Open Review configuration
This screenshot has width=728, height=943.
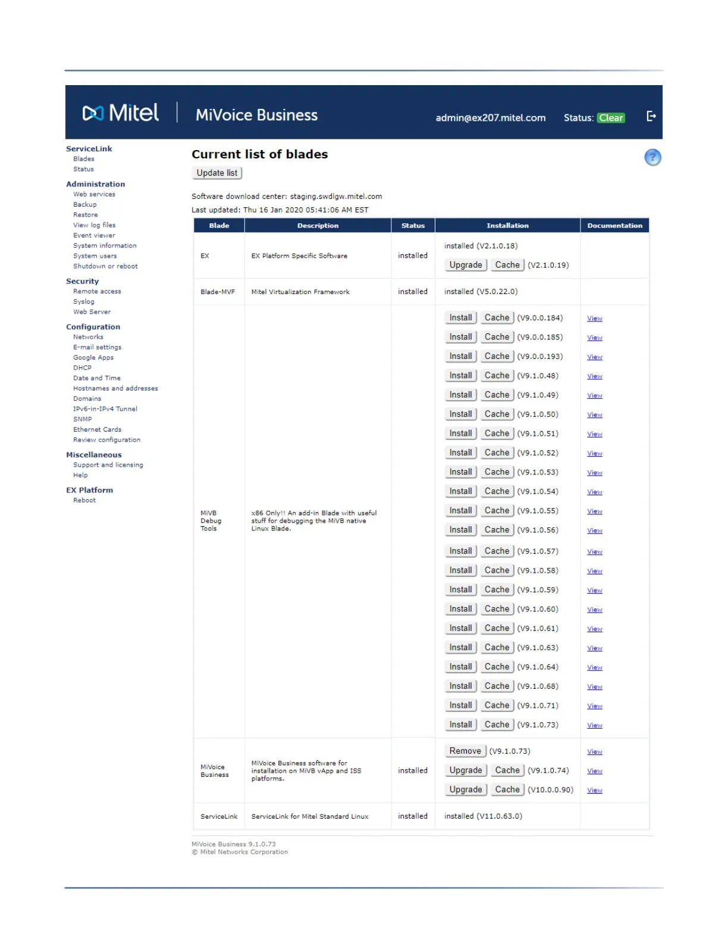106,440
